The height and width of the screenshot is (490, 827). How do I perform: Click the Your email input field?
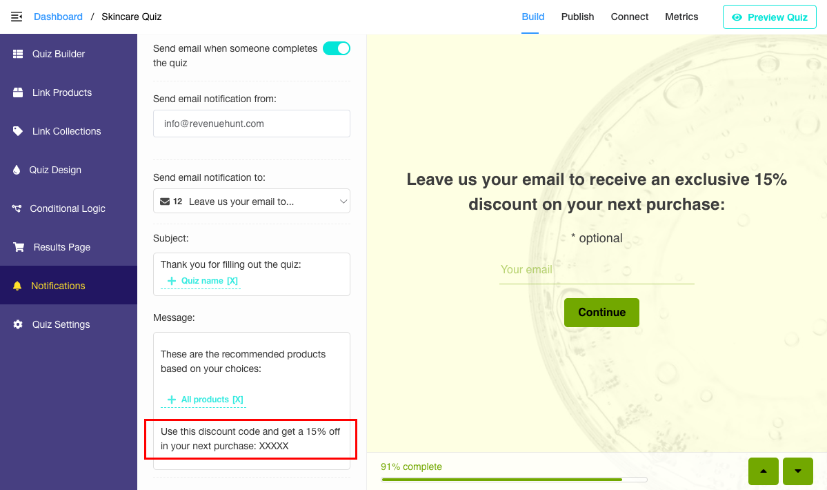597,270
